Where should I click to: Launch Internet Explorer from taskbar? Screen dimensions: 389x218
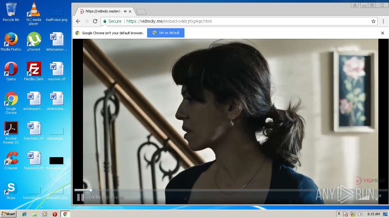point(24,214)
